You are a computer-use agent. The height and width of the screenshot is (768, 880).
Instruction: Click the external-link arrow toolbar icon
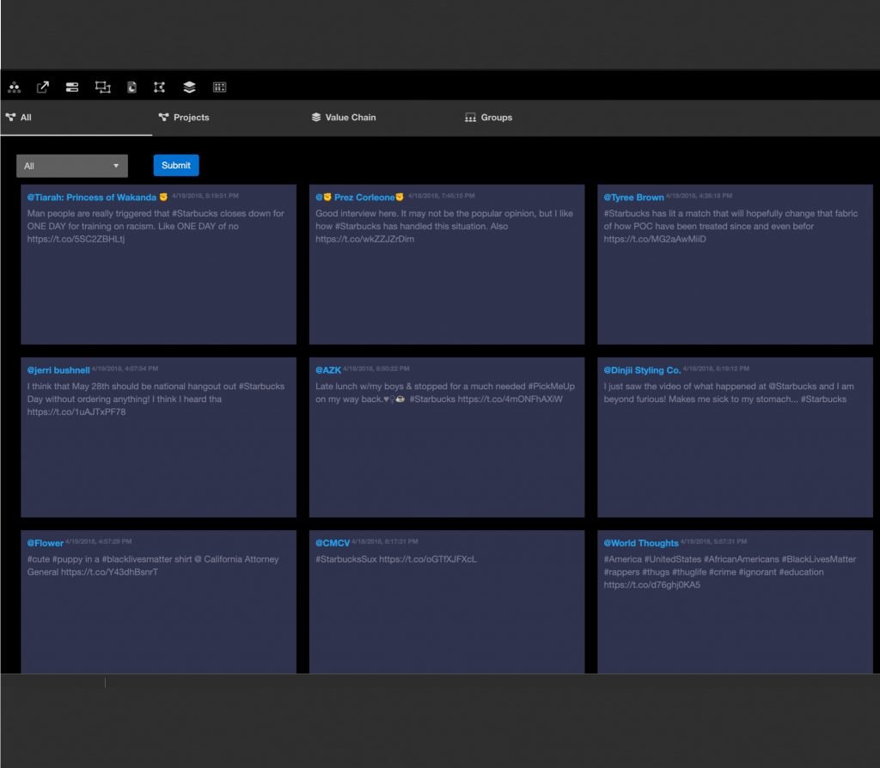point(43,87)
